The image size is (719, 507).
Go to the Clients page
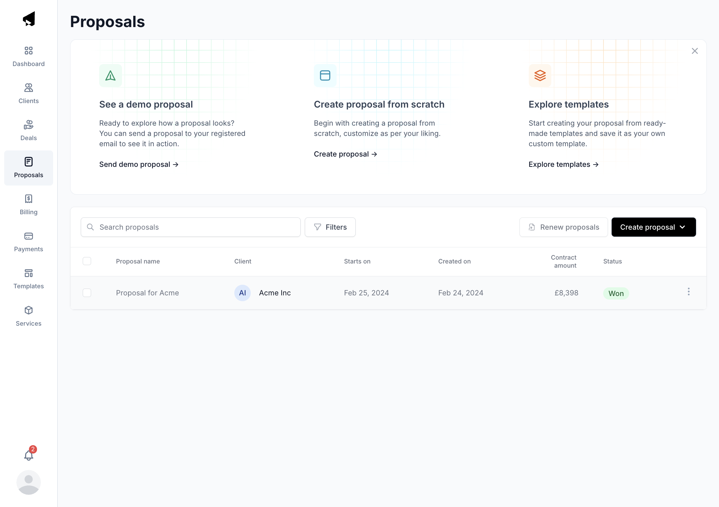click(x=29, y=94)
